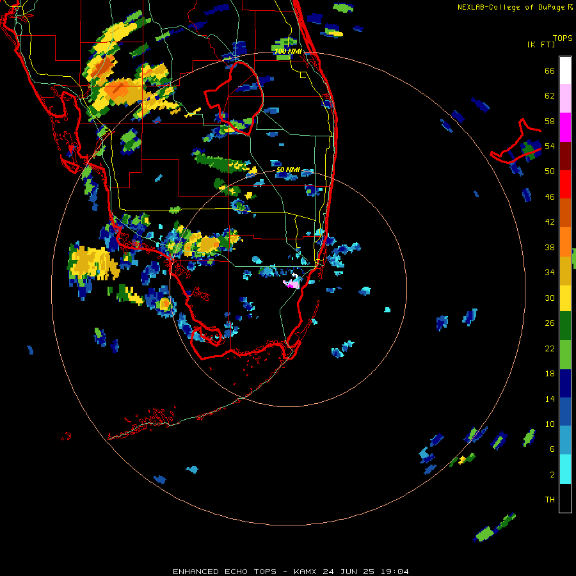The height and width of the screenshot is (576, 576).
Task: Click the [K FT] units label
Action: 541,44
